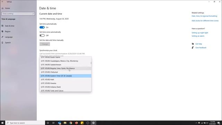This screenshot has width=222, height=125.
Task: Click the taskbar search box
Action: pos(25,123)
